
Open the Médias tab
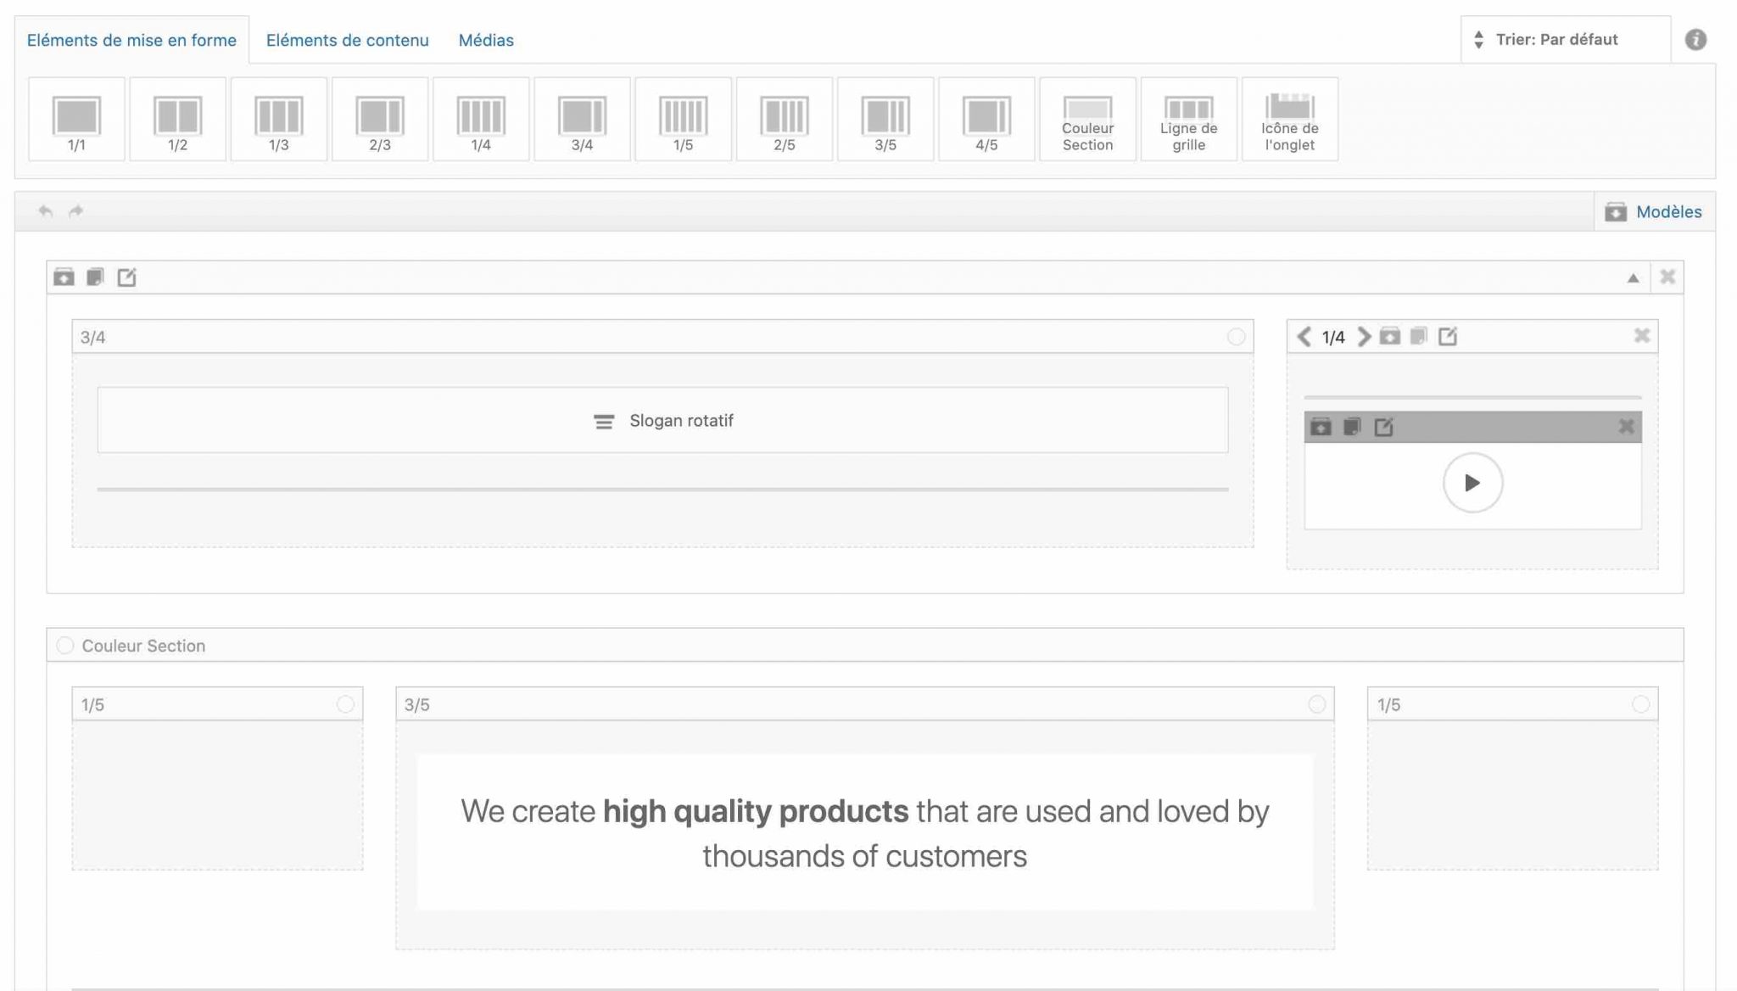click(x=485, y=40)
